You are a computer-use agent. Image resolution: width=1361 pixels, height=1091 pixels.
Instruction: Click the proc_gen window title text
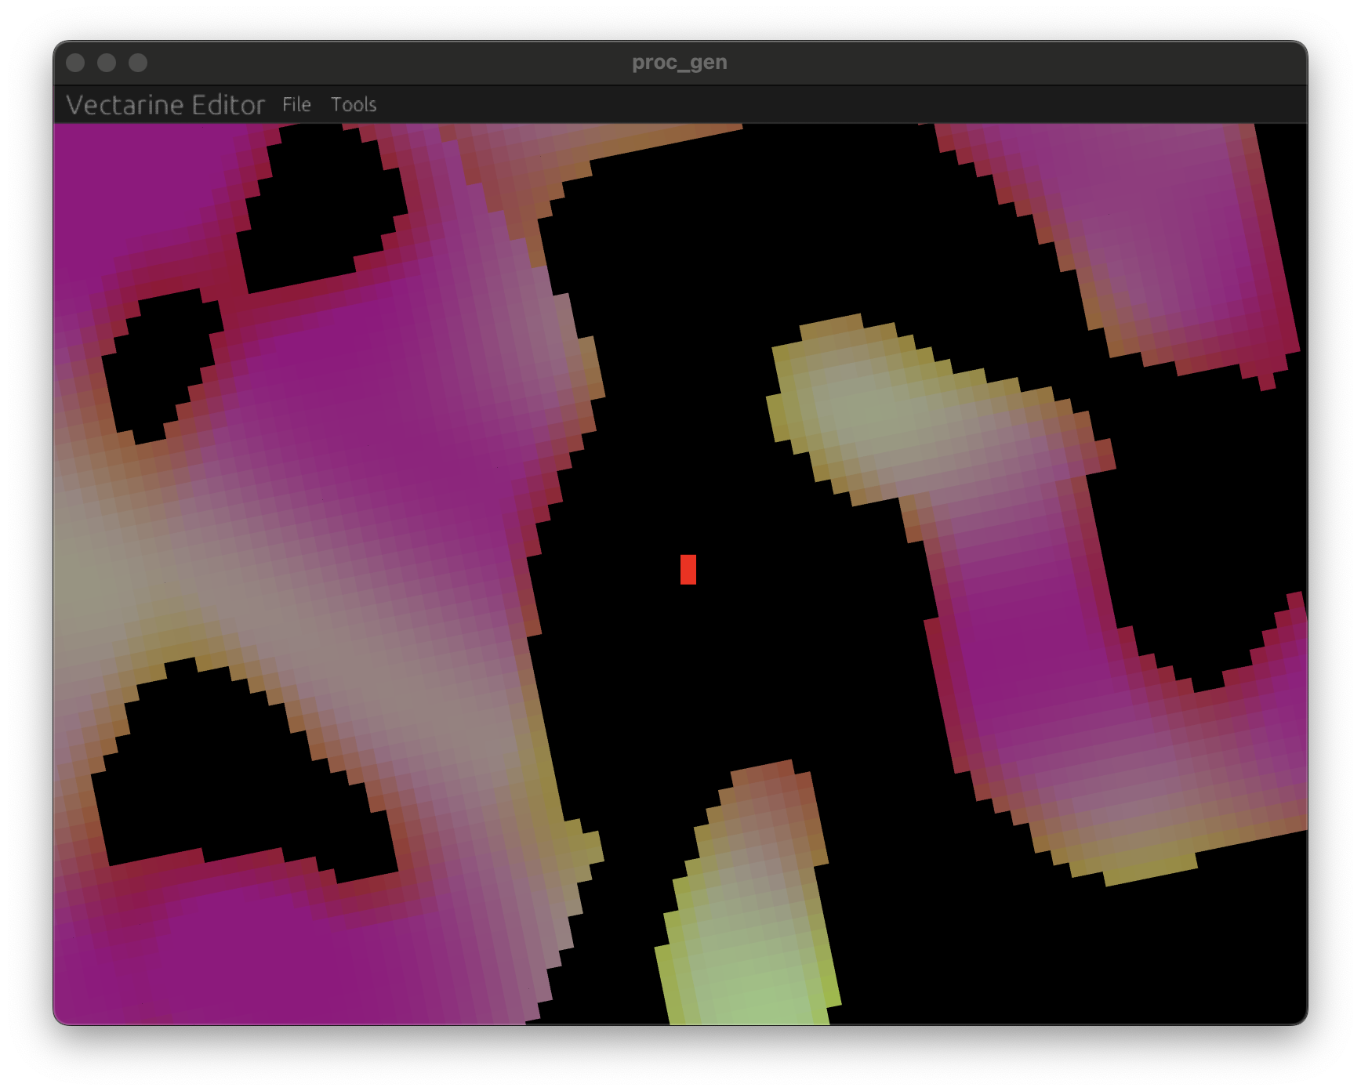point(680,63)
